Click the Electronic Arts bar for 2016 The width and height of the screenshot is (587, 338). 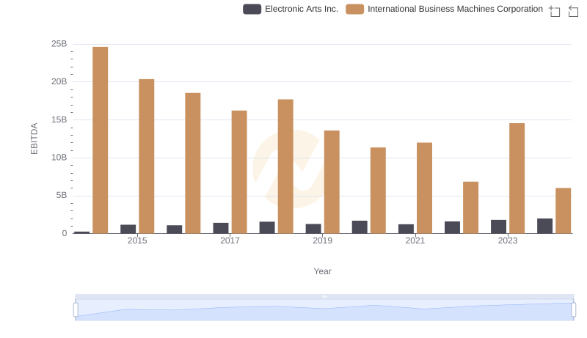tap(175, 229)
